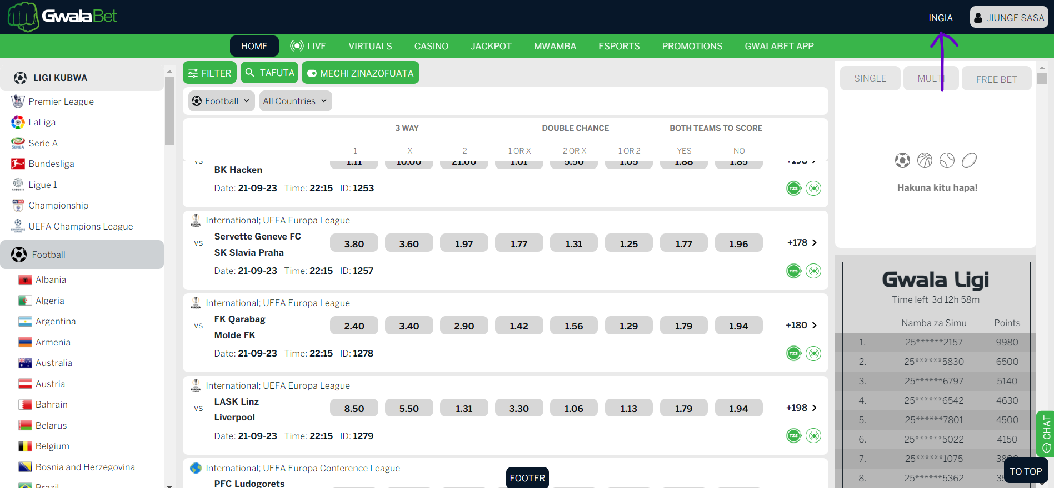Screen dimensions: 1054x488
Task: Click JIUNGE SASA register button
Action: 1009,17
